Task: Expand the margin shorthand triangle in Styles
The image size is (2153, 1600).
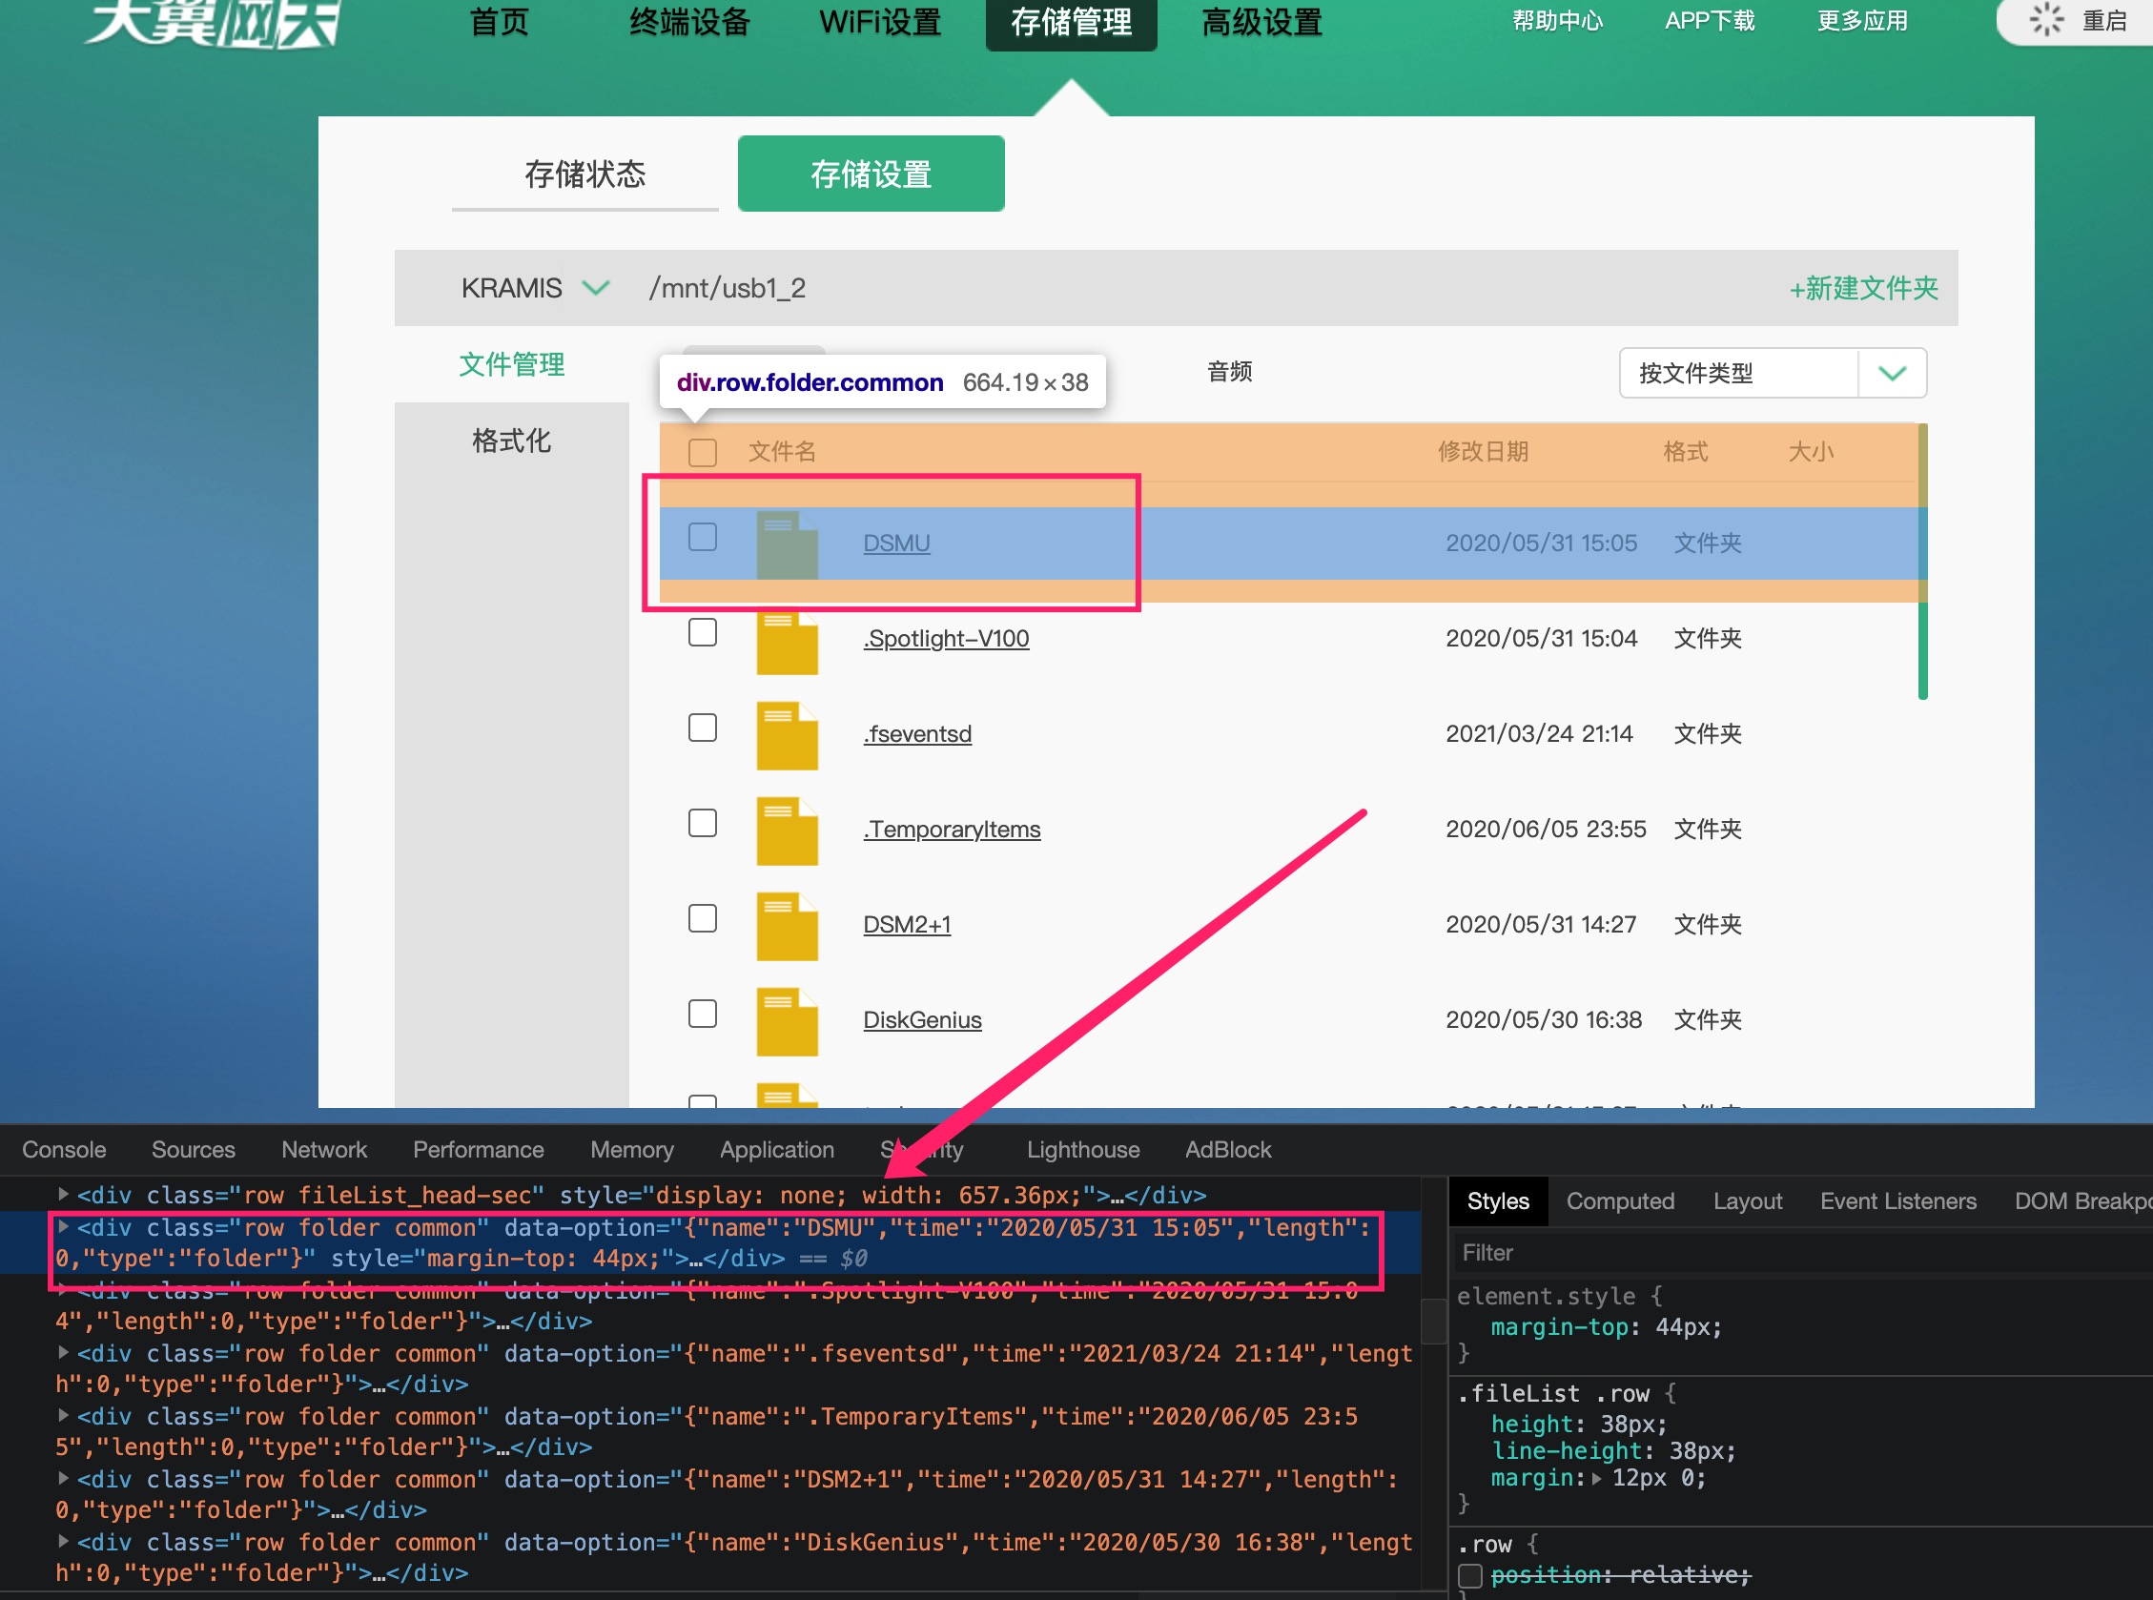Action: tap(1597, 1479)
